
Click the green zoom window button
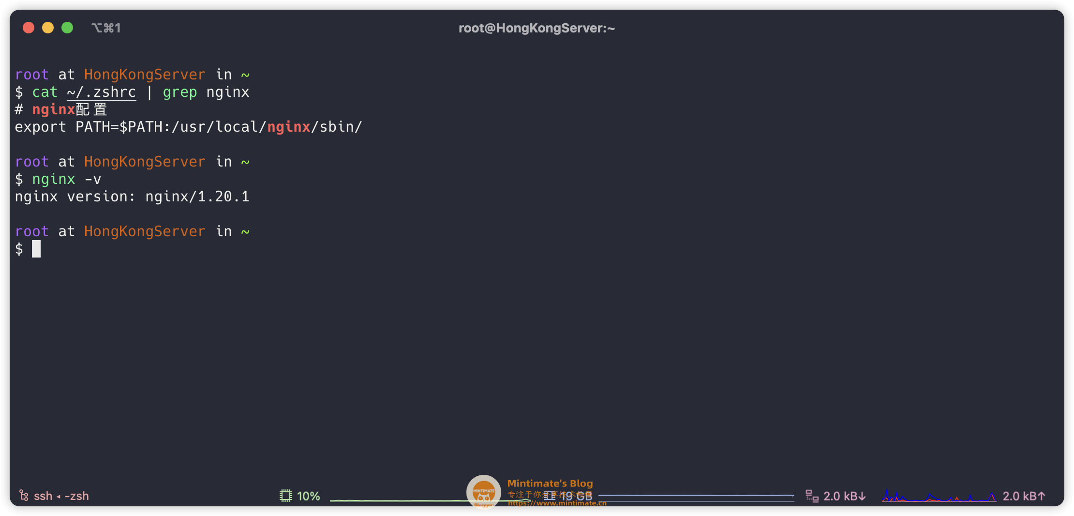67,28
